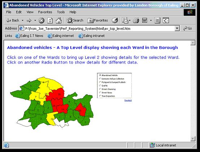Click red ward numbered 16 on the map
Screen dimensions: 200x152
[62, 109]
